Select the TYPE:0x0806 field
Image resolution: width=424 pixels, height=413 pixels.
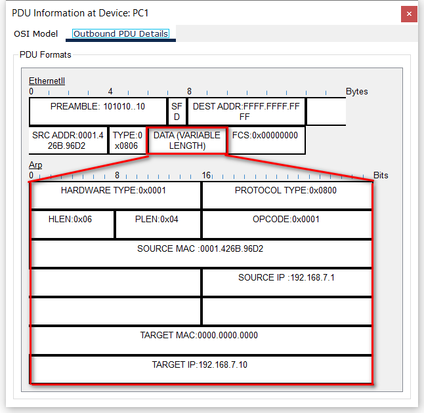point(127,140)
